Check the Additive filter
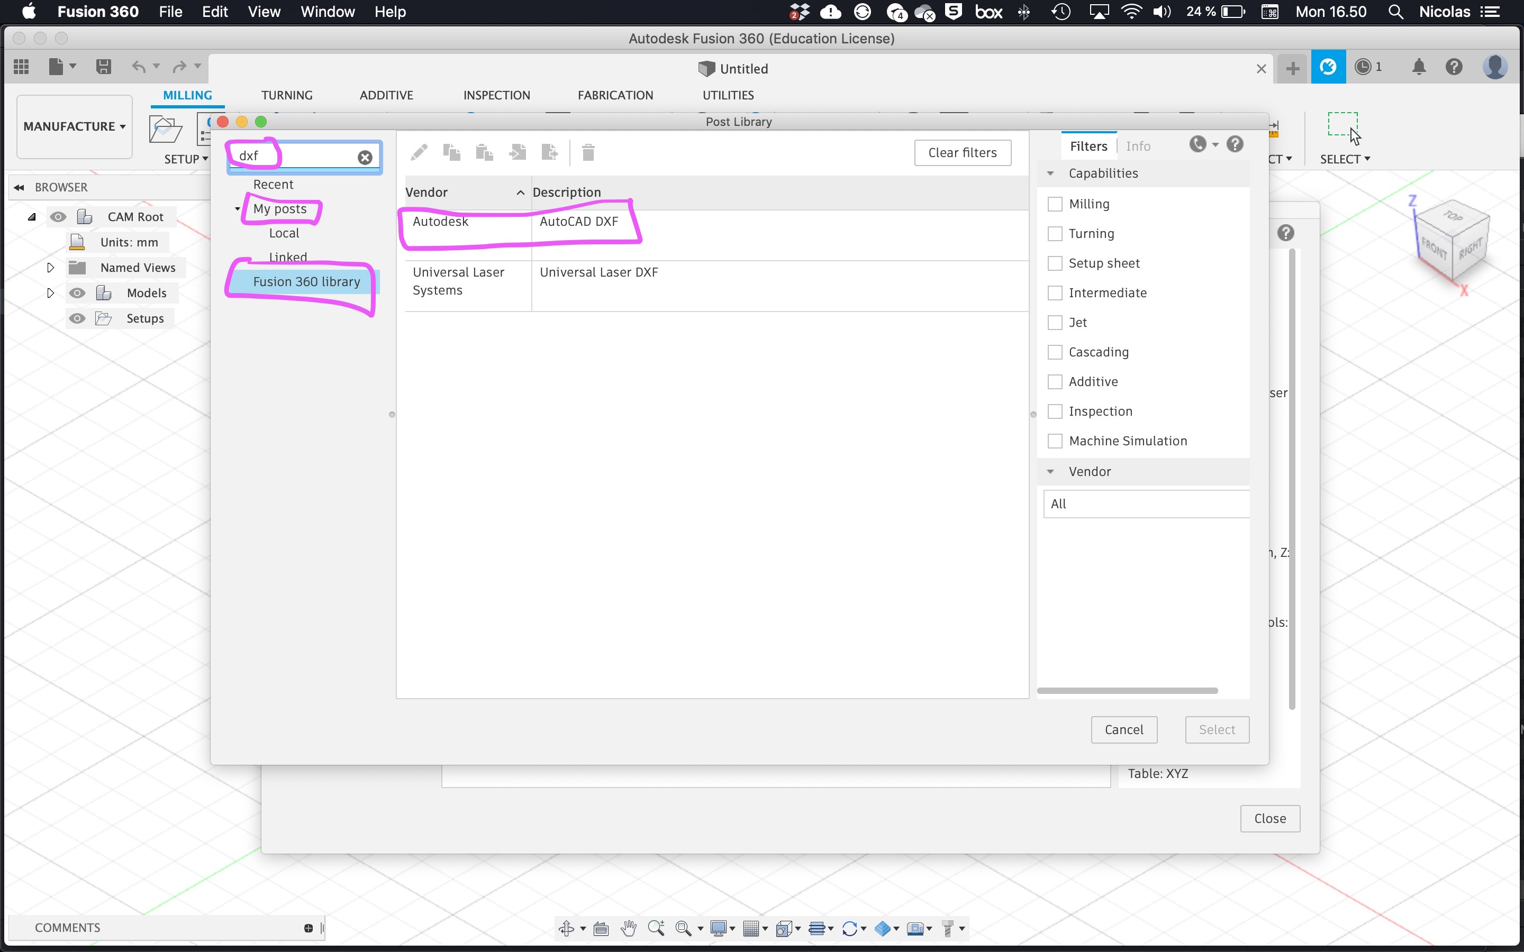This screenshot has width=1524, height=952. [x=1055, y=381]
